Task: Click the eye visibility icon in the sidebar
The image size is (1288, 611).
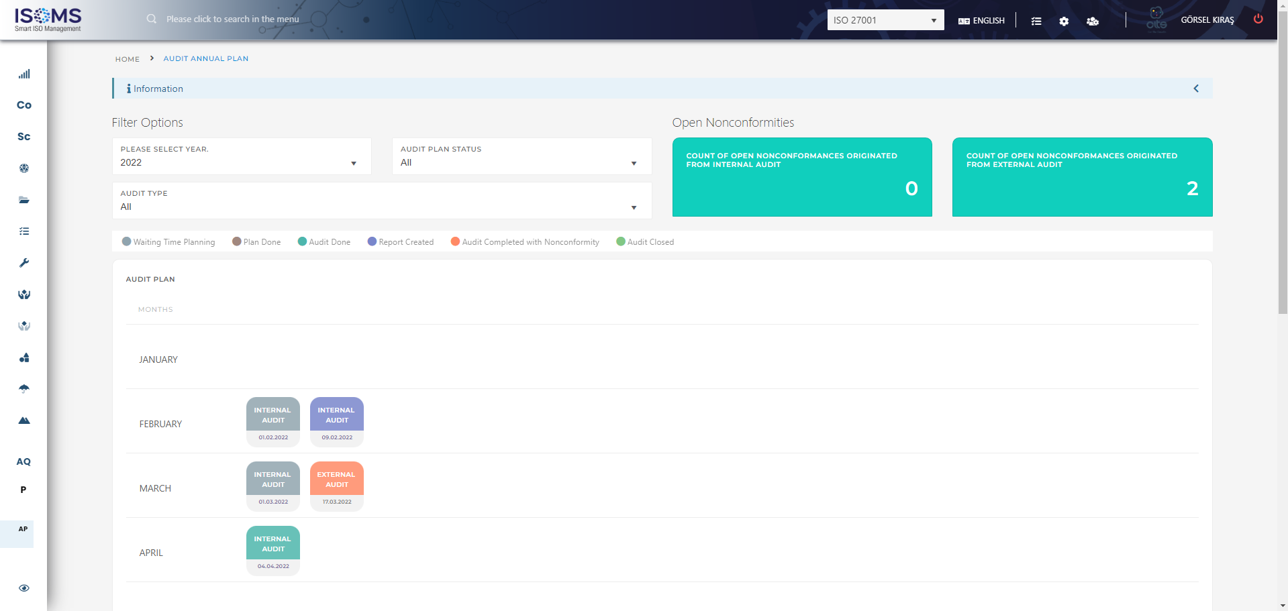Action: (x=23, y=588)
